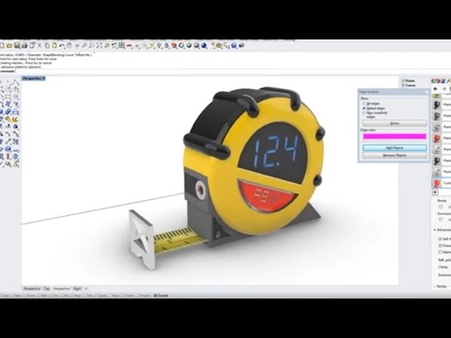Click the Lock Objects padlock icon
The image size is (451, 338).
(x=166, y=46)
